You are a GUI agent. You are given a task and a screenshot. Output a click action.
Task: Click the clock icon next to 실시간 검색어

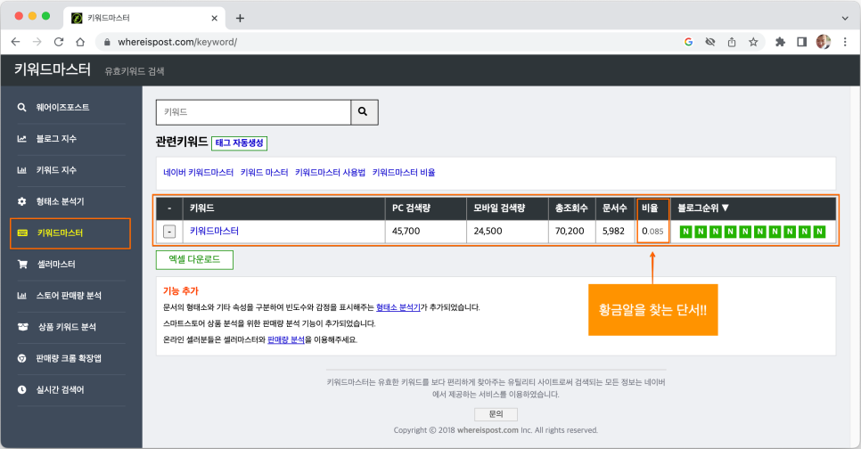click(x=22, y=389)
